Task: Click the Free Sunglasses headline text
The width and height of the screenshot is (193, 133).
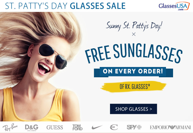Action: point(134,53)
